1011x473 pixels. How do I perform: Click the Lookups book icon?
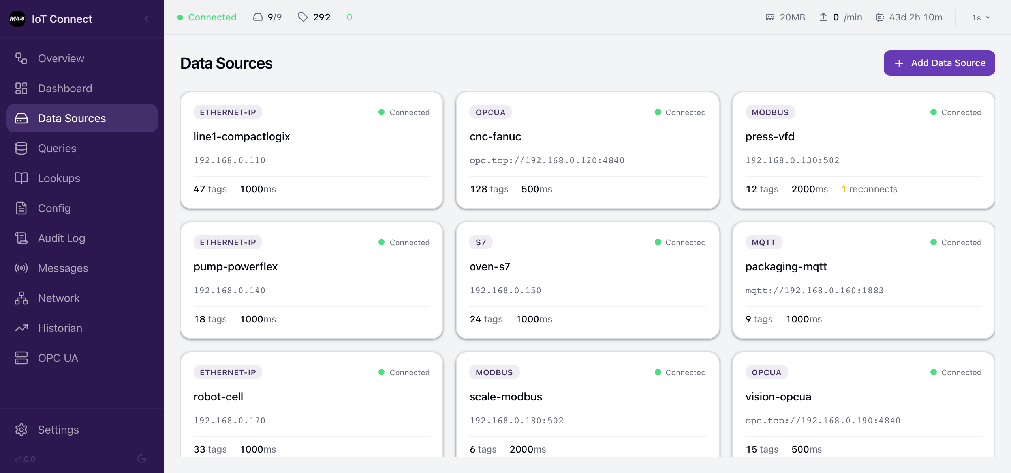(x=21, y=178)
